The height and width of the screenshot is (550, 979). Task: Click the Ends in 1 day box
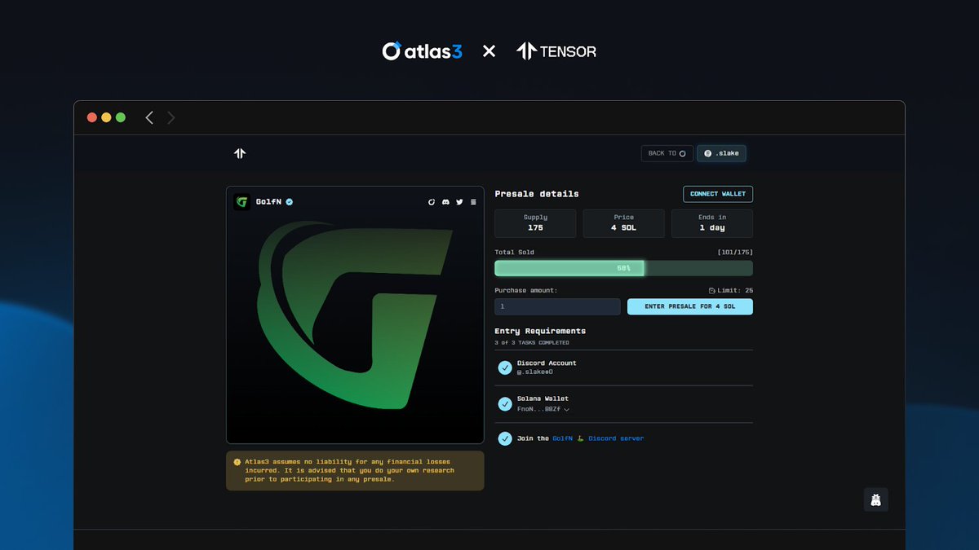[x=712, y=223]
